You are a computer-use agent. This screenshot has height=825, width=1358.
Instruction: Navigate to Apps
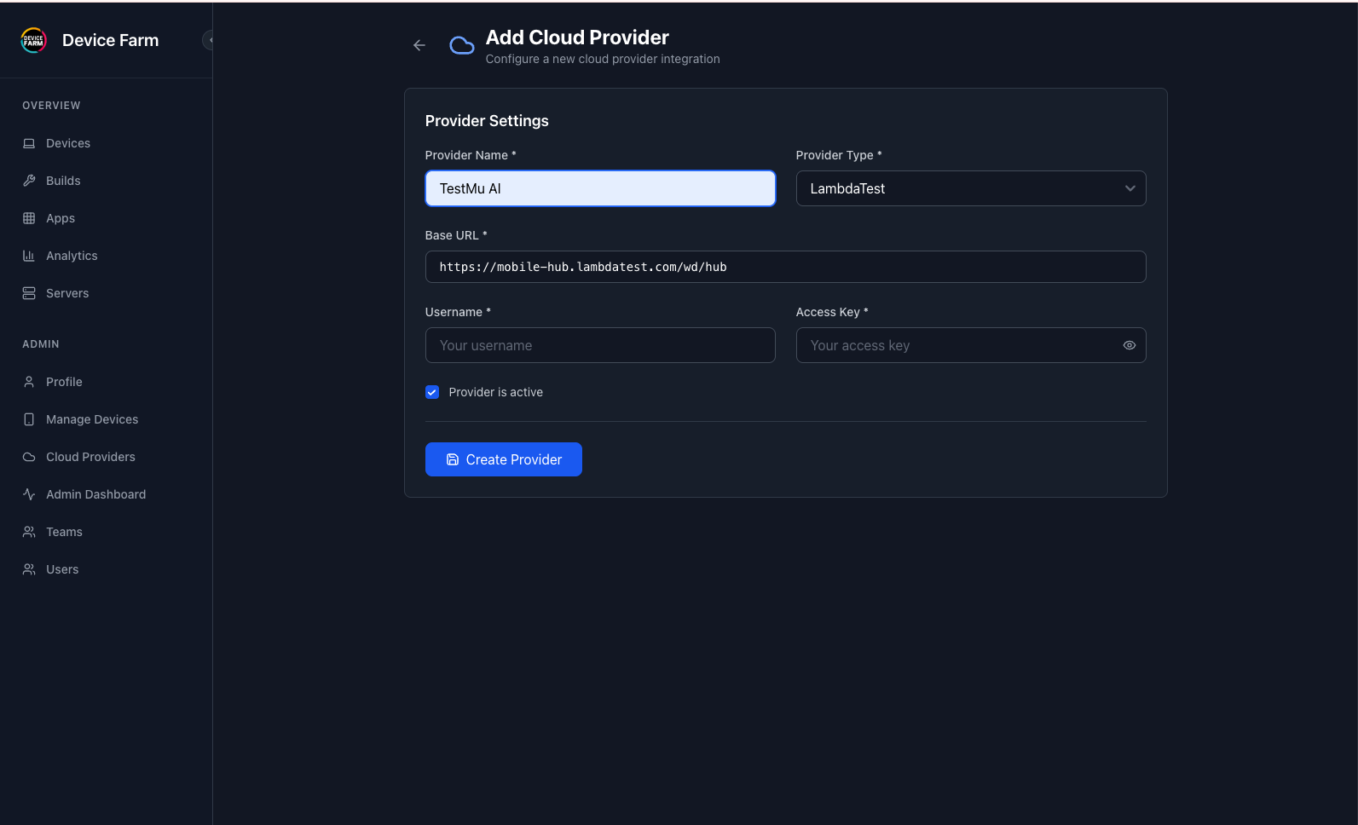(x=61, y=218)
